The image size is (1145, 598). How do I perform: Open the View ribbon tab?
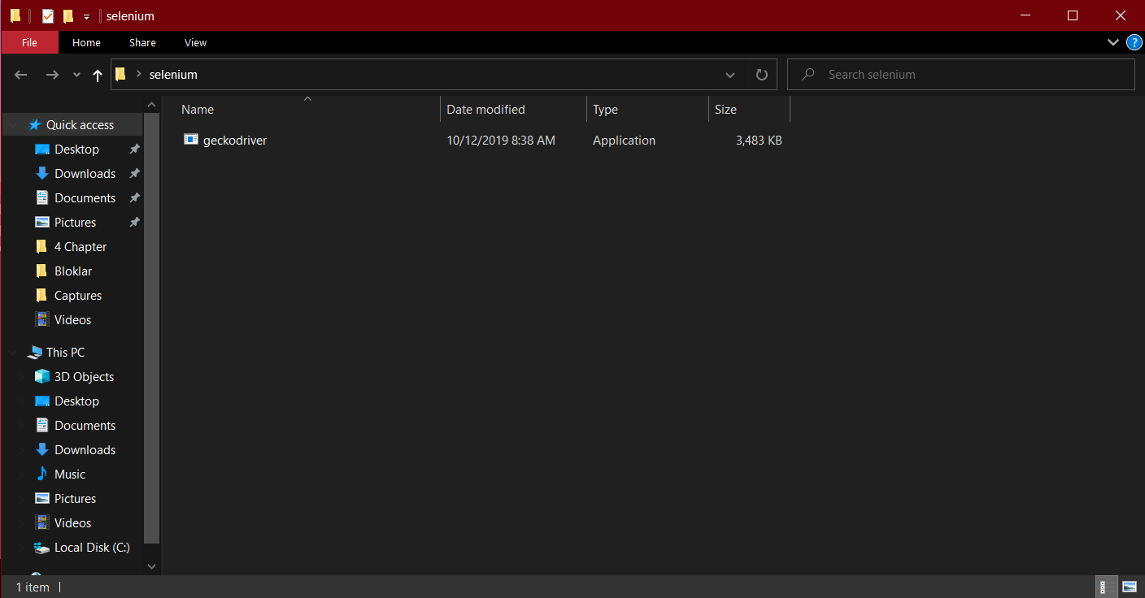(x=195, y=42)
